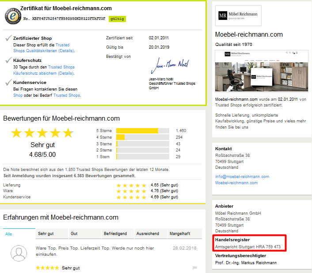Click the Ware star rating
This screenshot has height=273, width=312.
[131, 191]
